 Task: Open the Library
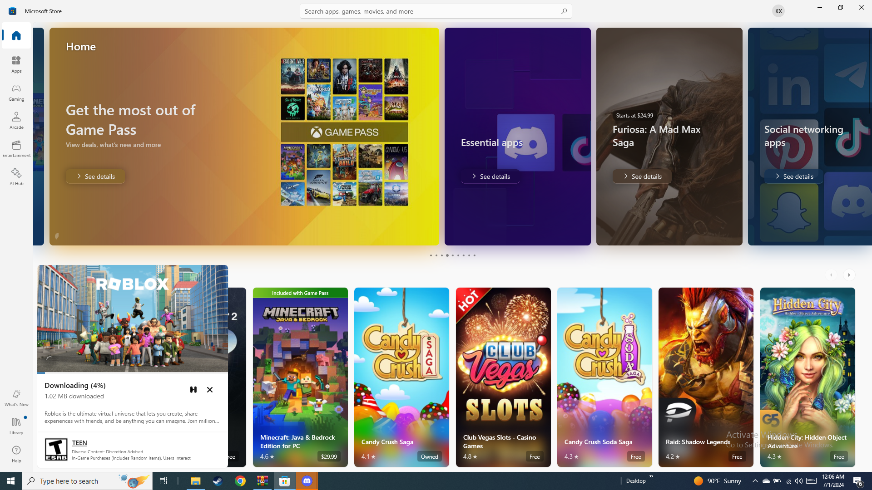tap(16, 426)
